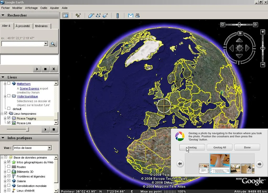Collapse the Rechercher panel
Screen dimensions: 268x193
coord(3,15)
